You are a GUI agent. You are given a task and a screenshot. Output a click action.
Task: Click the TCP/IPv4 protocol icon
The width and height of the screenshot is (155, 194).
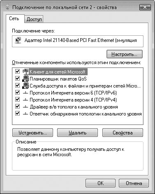click(x=25, y=100)
